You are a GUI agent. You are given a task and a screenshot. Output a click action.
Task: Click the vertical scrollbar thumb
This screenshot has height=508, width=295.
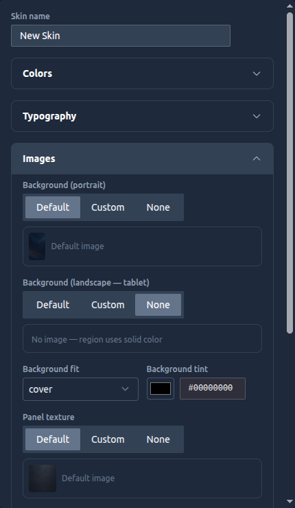pyautogui.click(x=290, y=173)
